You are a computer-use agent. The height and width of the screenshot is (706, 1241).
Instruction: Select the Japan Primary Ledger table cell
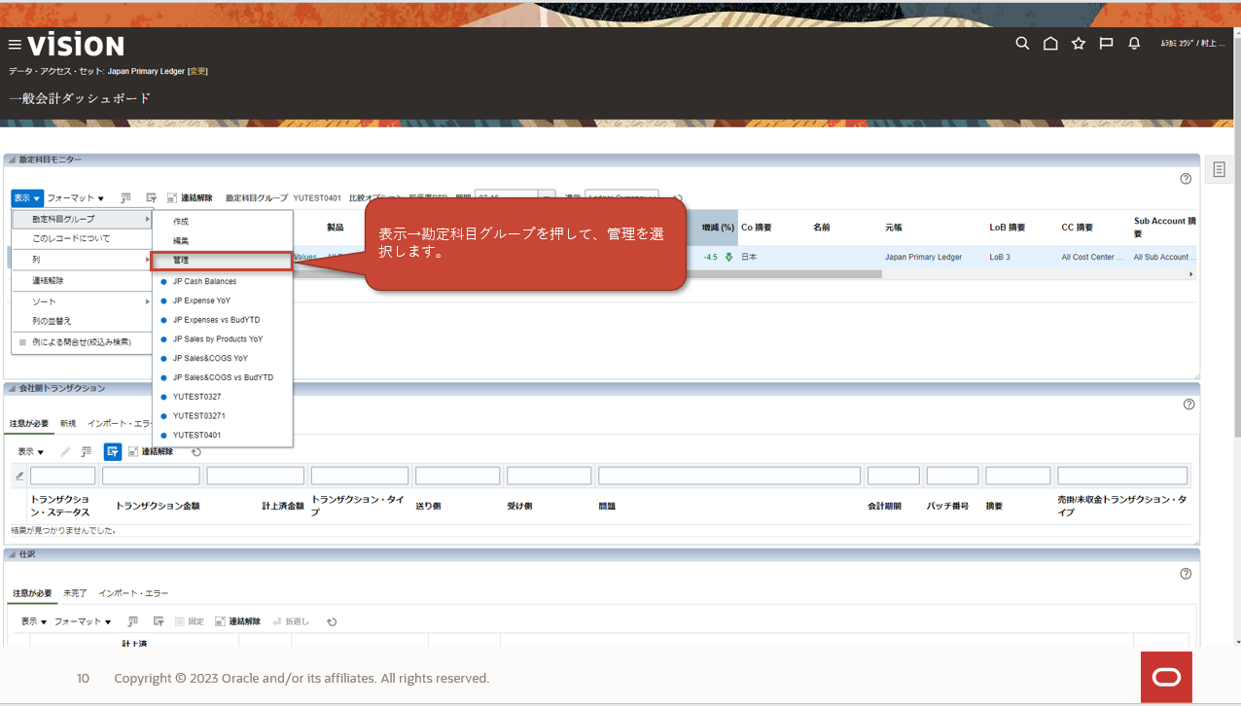click(923, 257)
